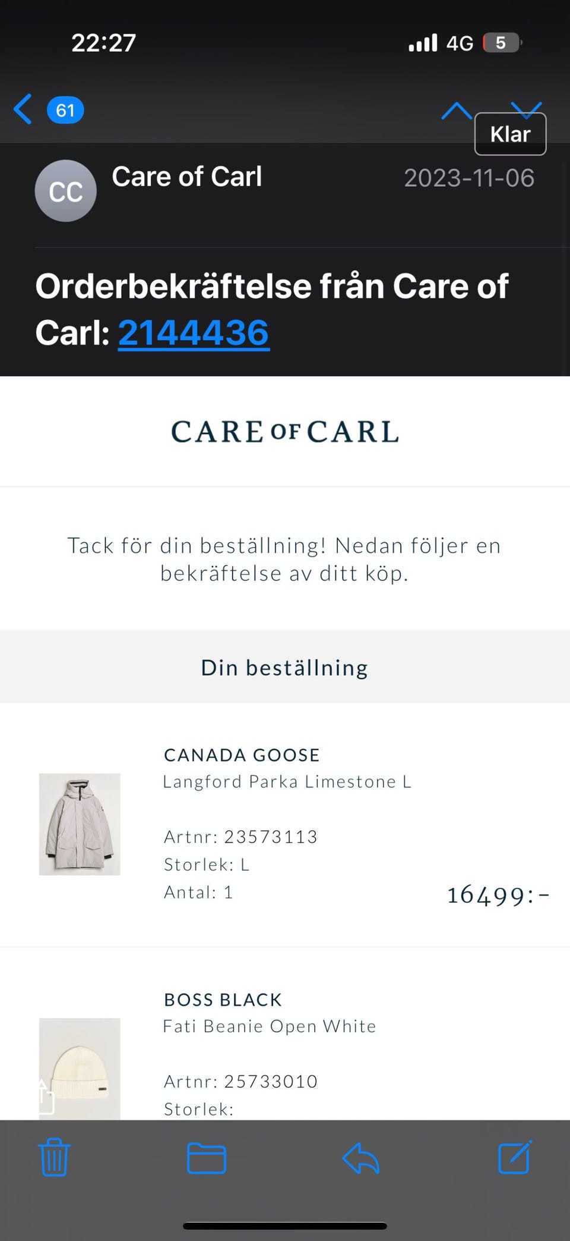The height and width of the screenshot is (1241, 570).
Task: Open the Canada Goose parka thumbnail
Action: pyautogui.click(x=80, y=824)
